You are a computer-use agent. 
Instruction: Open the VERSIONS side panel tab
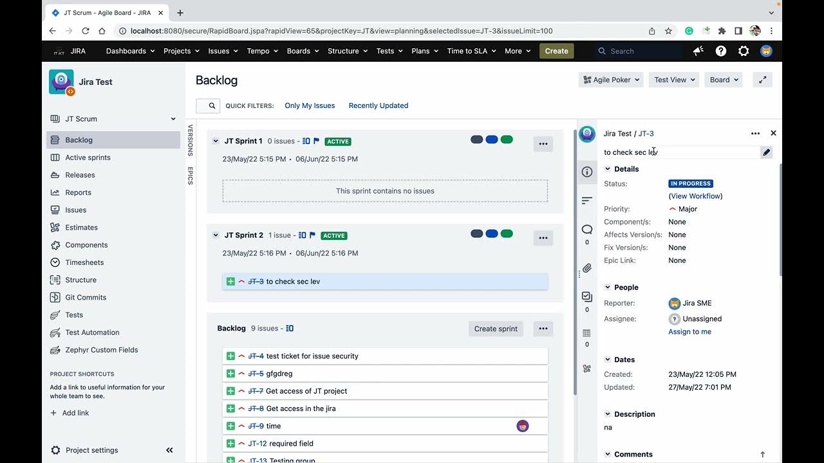(x=190, y=140)
